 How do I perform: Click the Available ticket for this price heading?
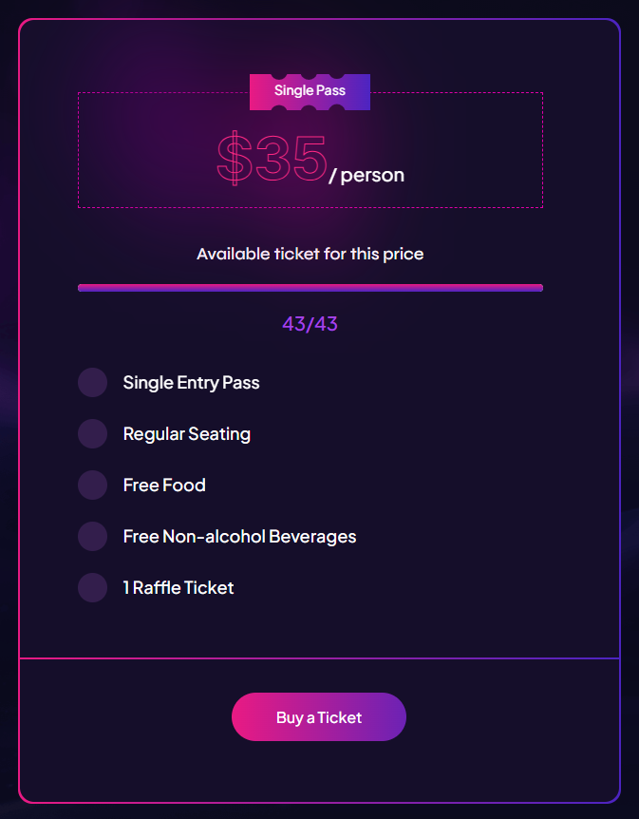tap(310, 254)
